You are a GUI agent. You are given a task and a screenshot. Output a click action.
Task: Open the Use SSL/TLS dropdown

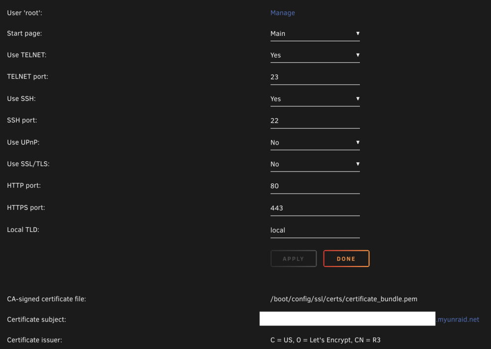pos(315,164)
